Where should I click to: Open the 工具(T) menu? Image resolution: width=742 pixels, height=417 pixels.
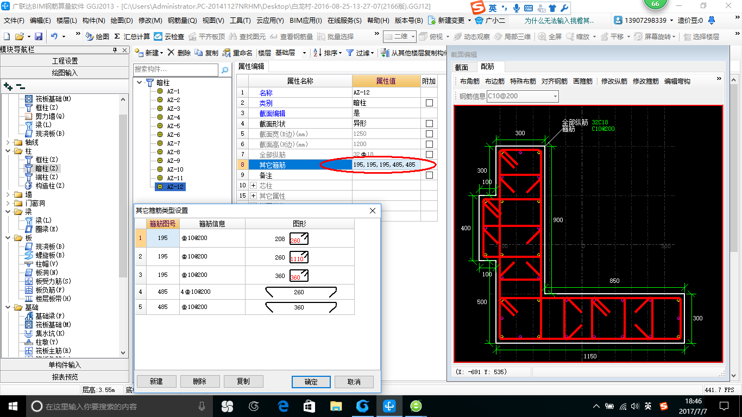(x=240, y=20)
